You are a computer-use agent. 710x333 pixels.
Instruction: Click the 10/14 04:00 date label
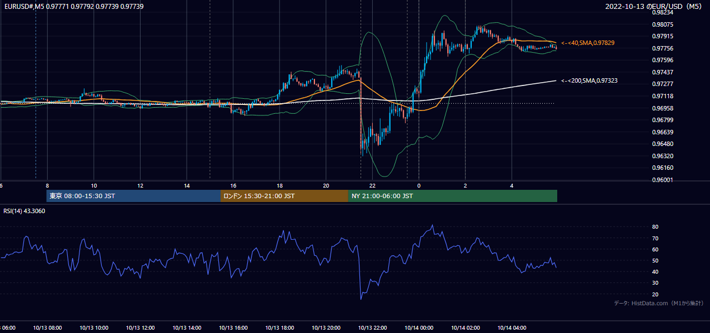click(512, 328)
